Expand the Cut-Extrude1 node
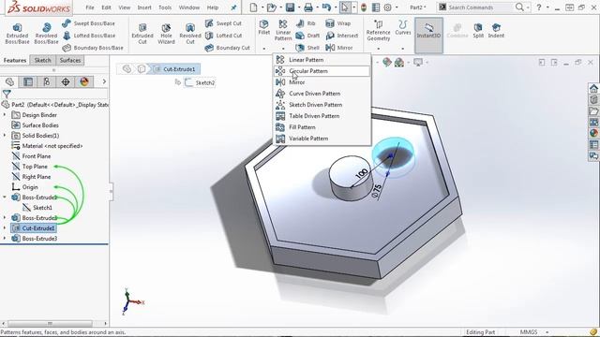The width and height of the screenshot is (600, 337). [5, 228]
